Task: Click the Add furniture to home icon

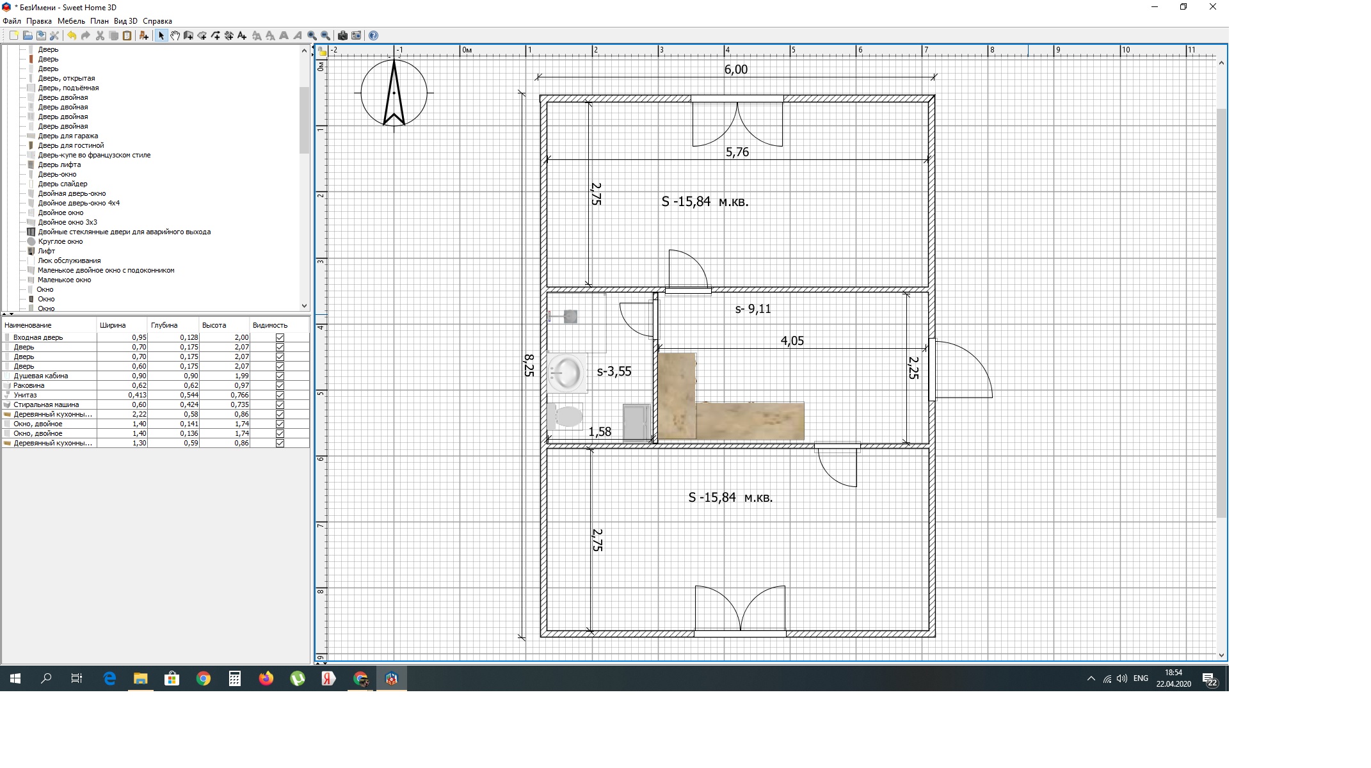Action: click(x=144, y=36)
